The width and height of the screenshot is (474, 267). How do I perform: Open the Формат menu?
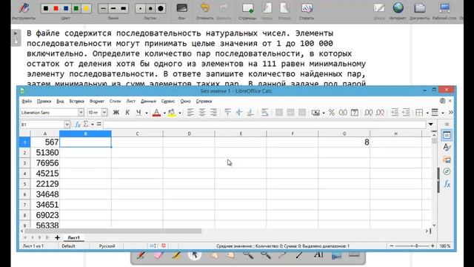pos(97,101)
